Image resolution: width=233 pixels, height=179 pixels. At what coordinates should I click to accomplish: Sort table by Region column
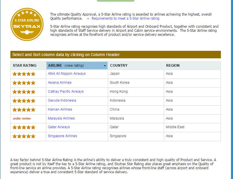tap(192, 66)
